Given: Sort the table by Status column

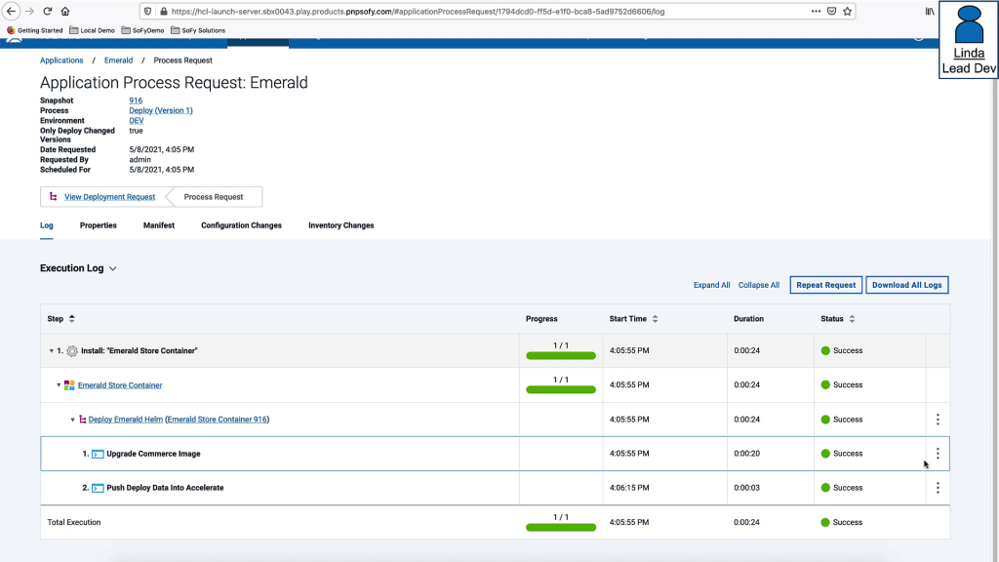Looking at the screenshot, I should point(852,319).
